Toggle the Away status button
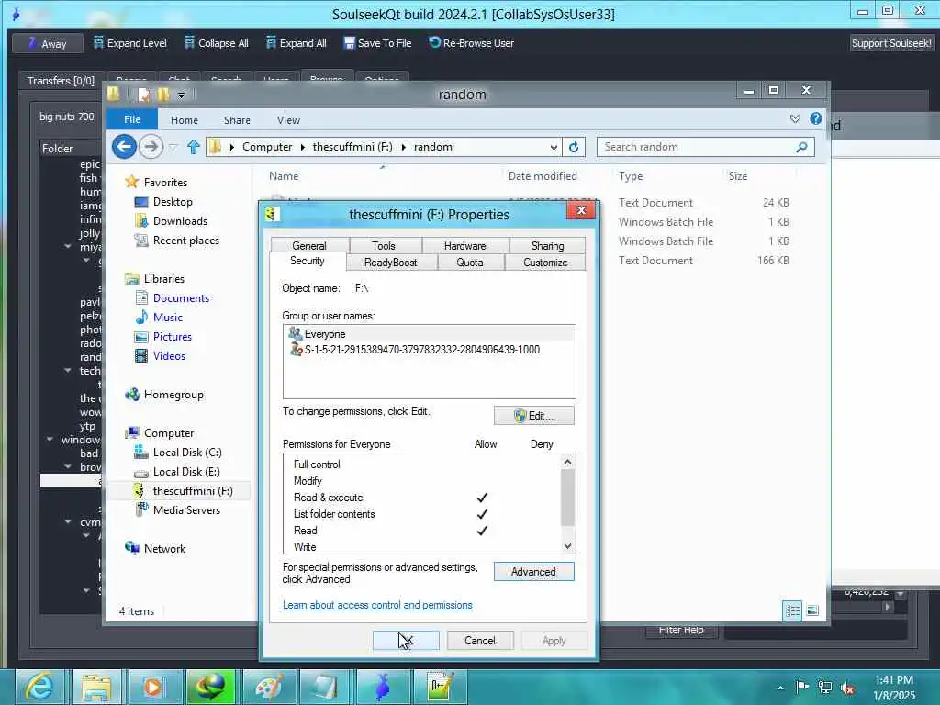 [48, 44]
